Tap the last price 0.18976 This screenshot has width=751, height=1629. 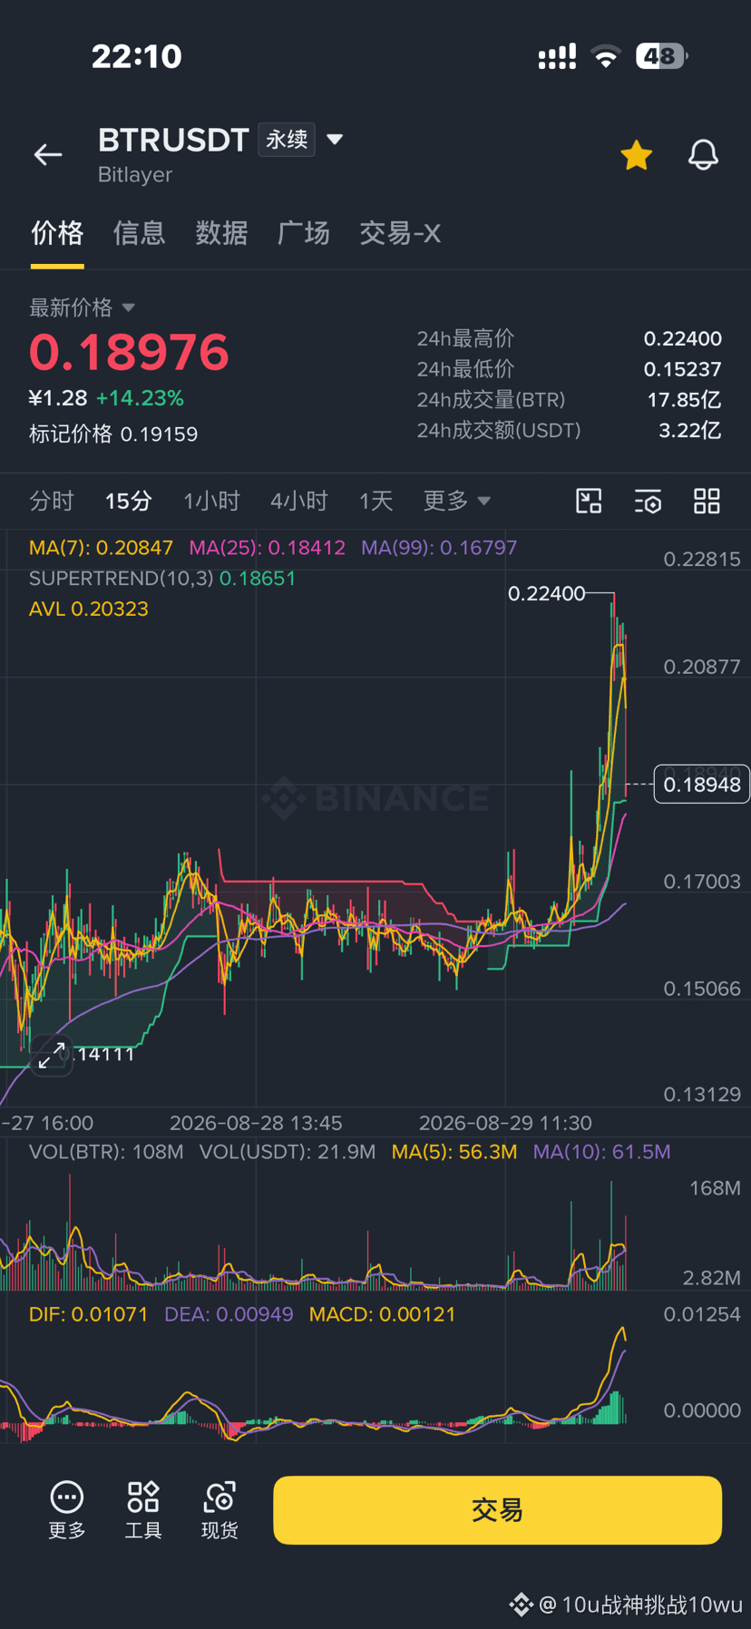coord(129,353)
